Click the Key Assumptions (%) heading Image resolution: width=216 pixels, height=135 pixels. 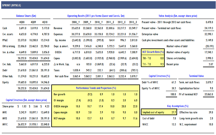178,106
